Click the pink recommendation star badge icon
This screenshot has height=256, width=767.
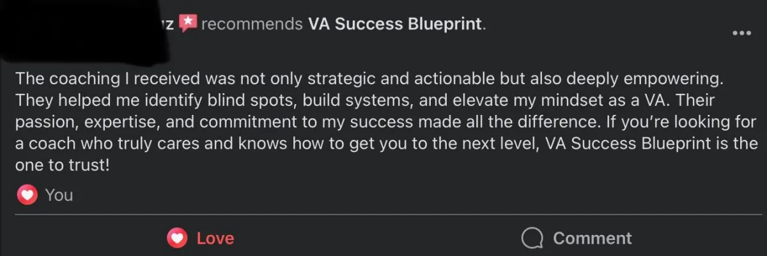pos(187,23)
